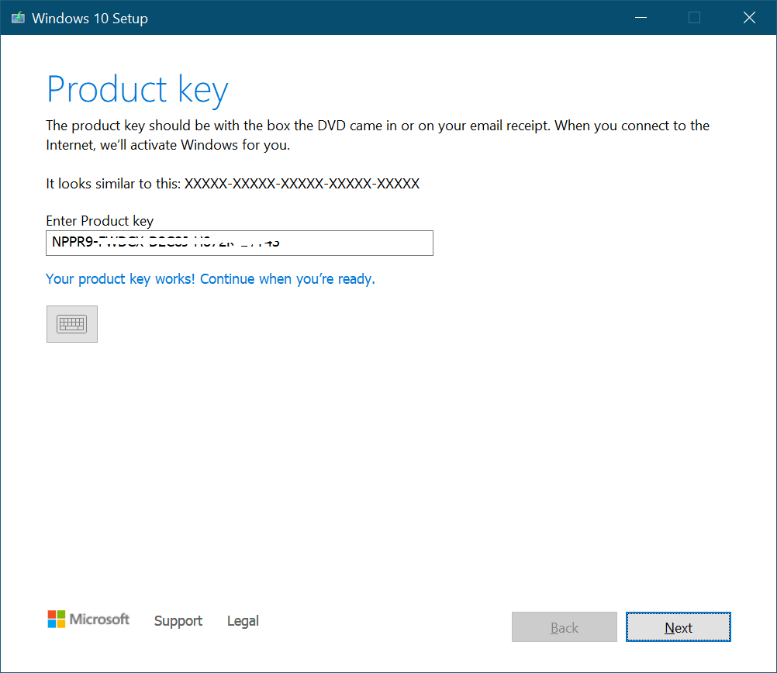Click the 'Windows 10 Setup' window title

tap(90, 19)
